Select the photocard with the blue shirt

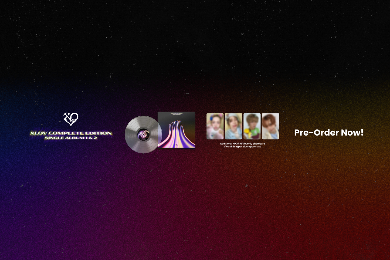pyautogui.click(x=233, y=126)
